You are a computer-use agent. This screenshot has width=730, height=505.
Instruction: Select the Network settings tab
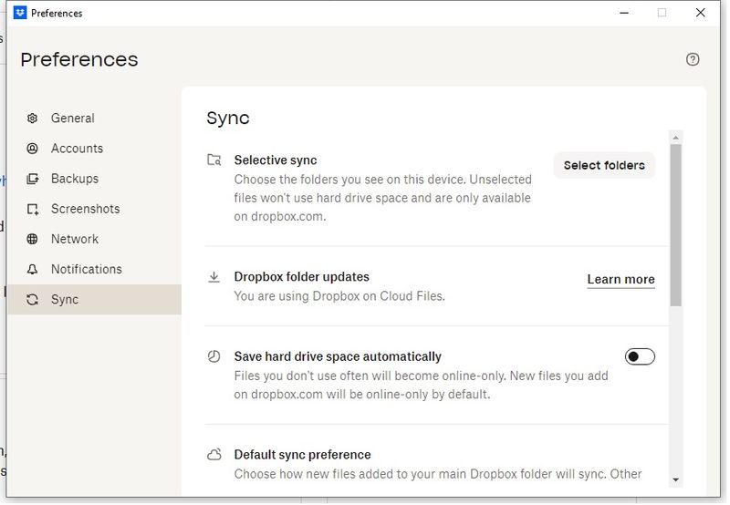tap(74, 239)
